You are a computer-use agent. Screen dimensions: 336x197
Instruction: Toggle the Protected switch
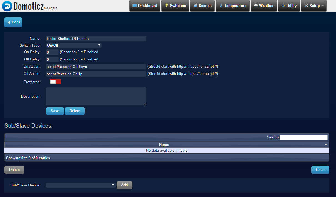tap(55, 82)
